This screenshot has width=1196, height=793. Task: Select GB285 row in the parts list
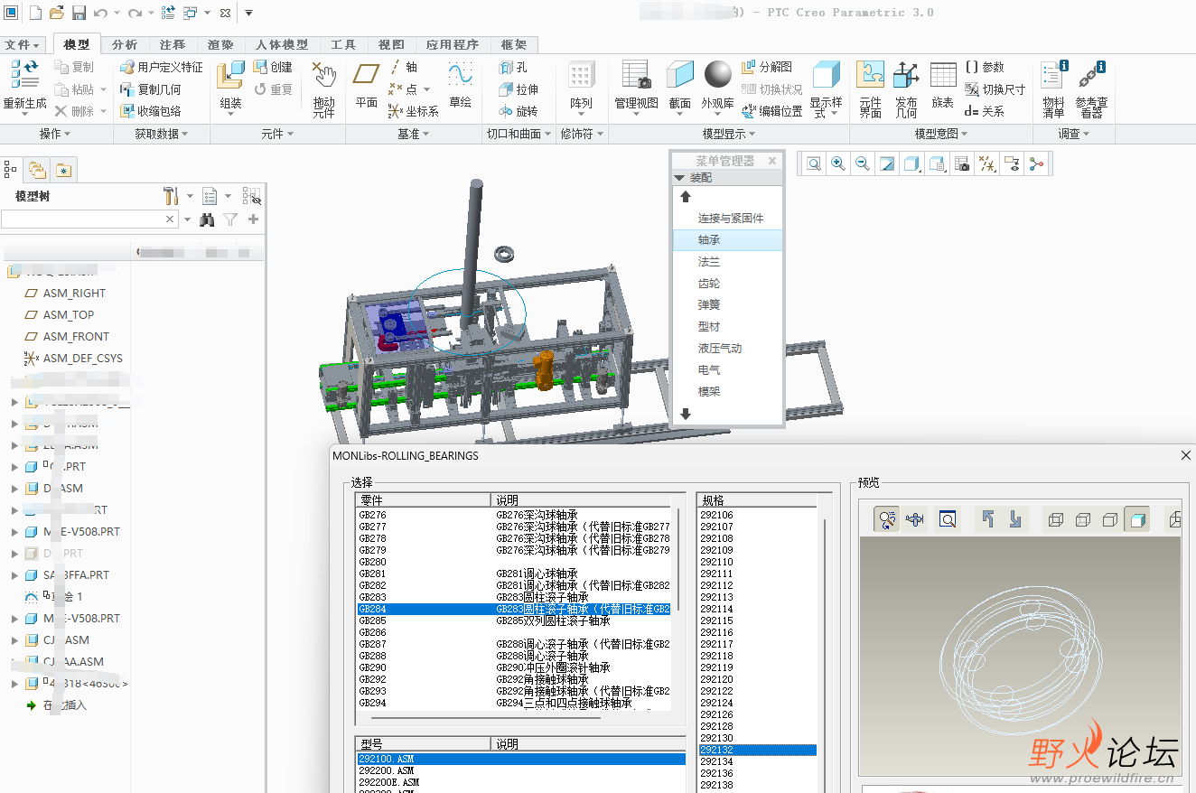tap(514, 621)
